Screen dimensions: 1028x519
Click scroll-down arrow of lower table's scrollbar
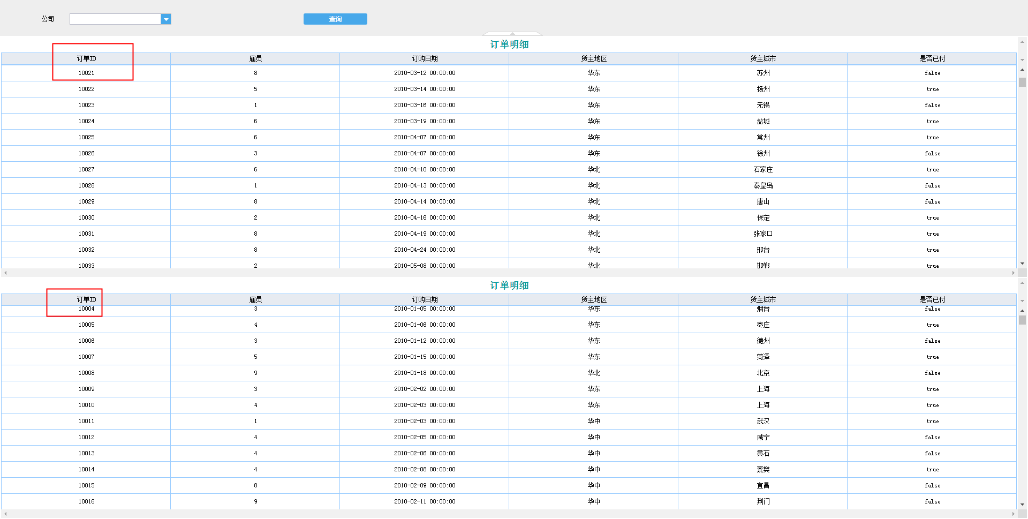(x=1022, y=505)
